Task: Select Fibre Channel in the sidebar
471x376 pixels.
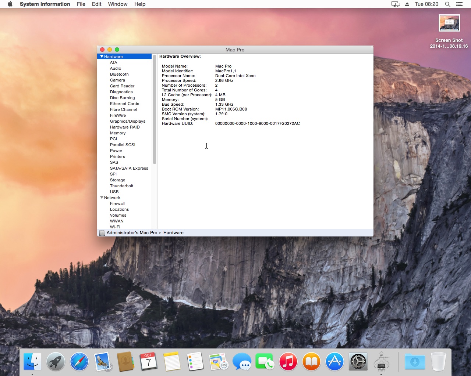Action: click(123, 109)
